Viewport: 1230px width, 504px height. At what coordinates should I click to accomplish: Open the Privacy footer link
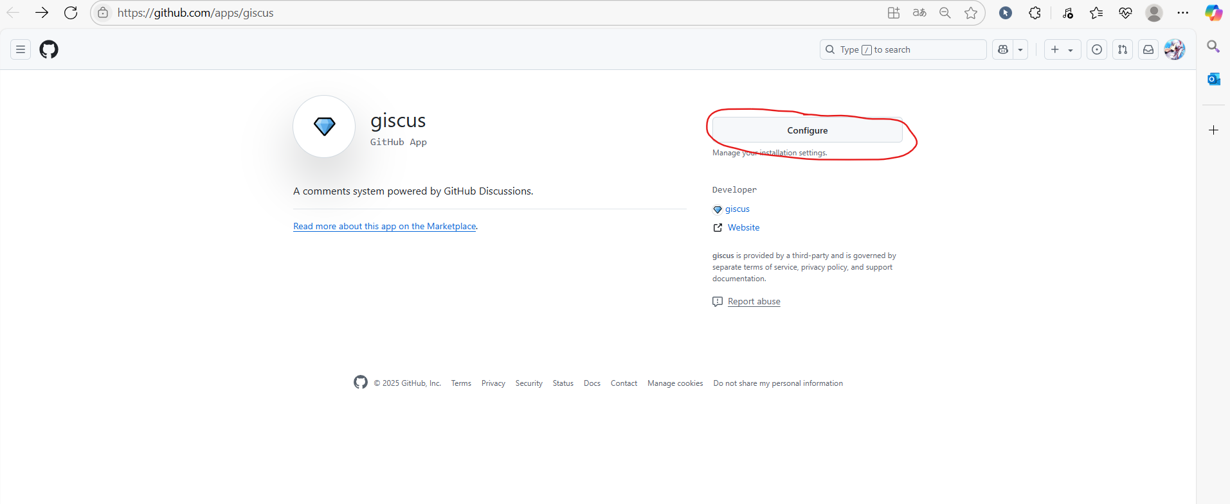coord(493,383)
